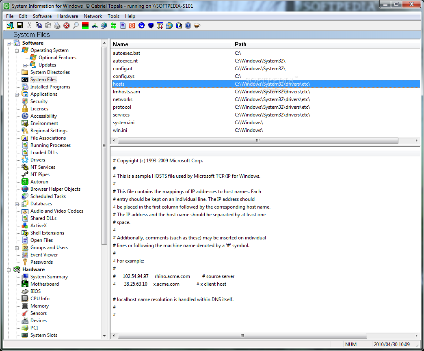Click the Exit door toolbar icon

(11, 26)
